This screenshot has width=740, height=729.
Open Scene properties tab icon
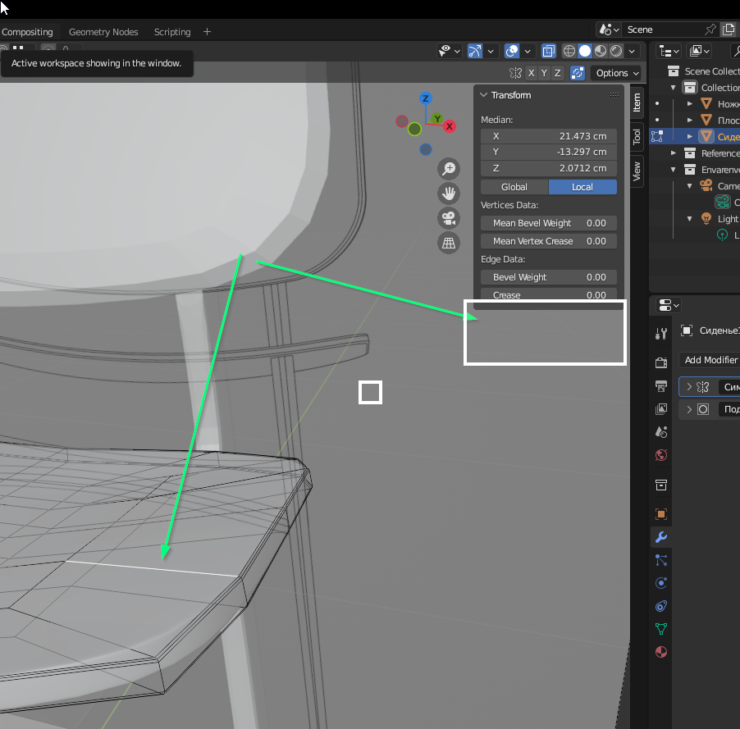pyautogui.click(x=661, y=432)
